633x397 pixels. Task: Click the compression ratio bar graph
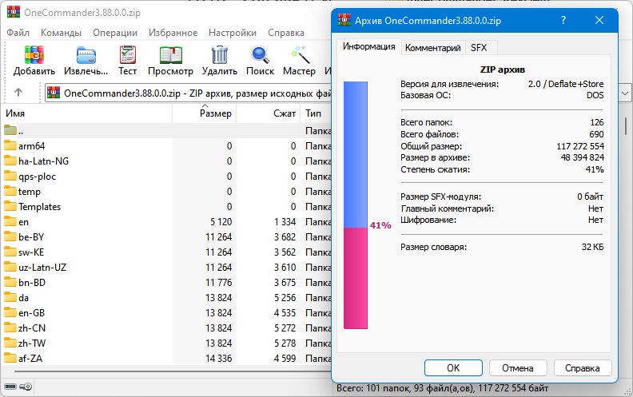click(x=356, y=205)
